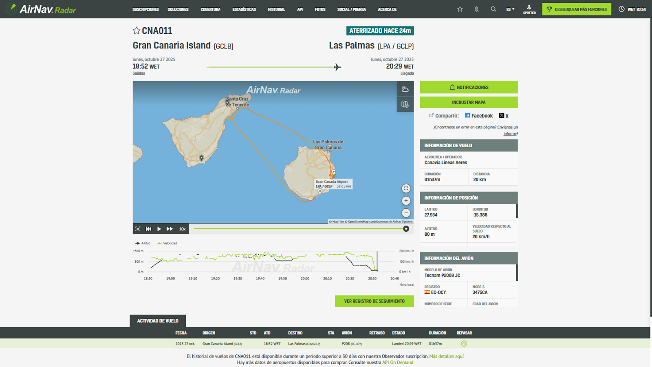Click the 3475CA Mode-S value

tap(480, 292)
